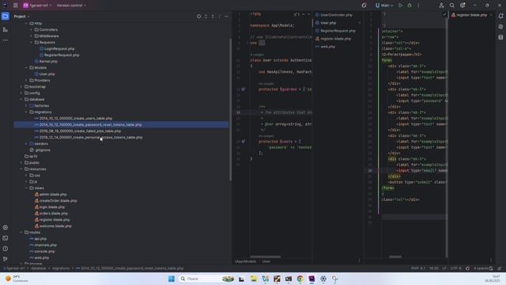Open the Services tool window icon

click(6, 227)
